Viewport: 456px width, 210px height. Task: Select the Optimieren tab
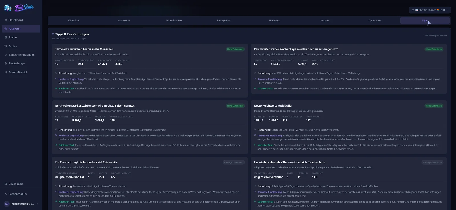point(374,21)
